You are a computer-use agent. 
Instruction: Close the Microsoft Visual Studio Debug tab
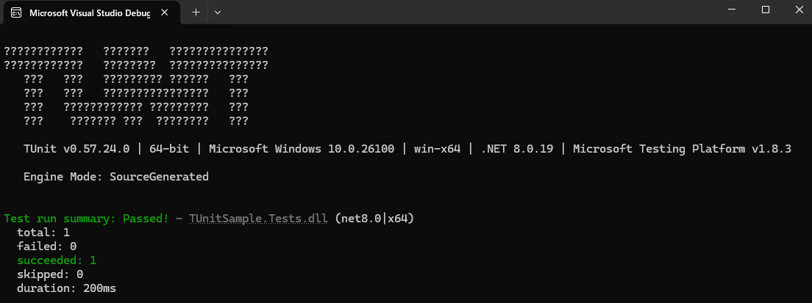pyautogui.click(x=164, y=13)
